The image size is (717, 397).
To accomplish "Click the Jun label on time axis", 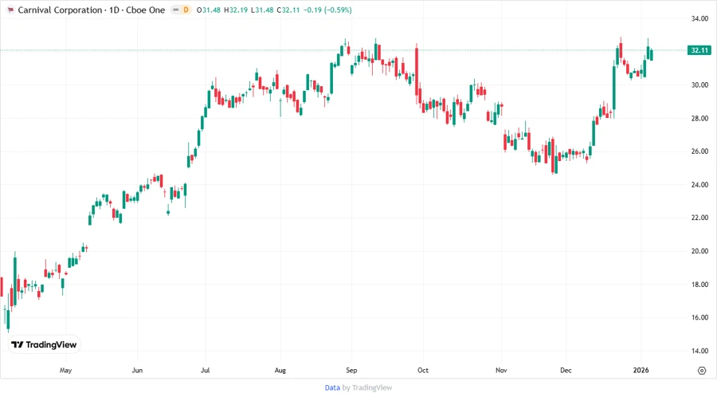I will [x=137, y=371].
